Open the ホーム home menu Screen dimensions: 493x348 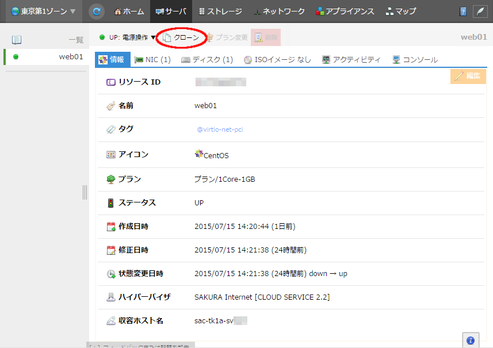click(x=129, y=12)
